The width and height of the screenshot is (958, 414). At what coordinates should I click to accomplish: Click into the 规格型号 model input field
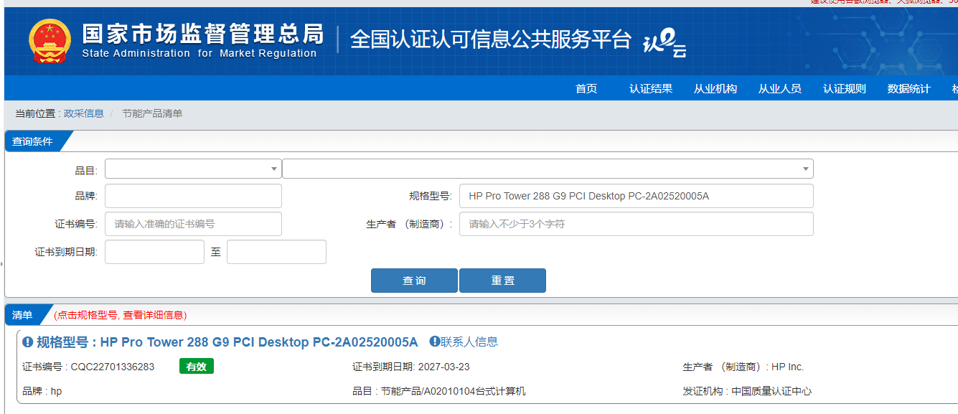pyautogui.click(x=637, y=196)
